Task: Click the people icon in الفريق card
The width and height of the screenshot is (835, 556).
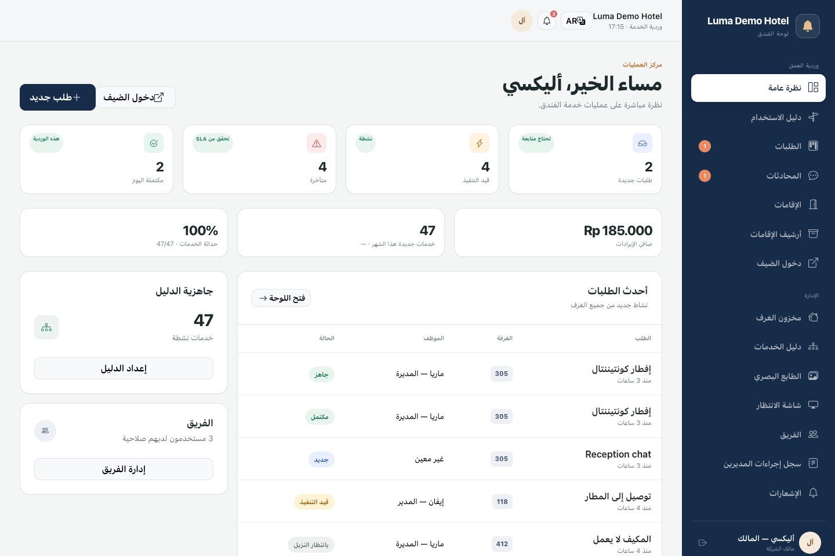Action: pos(45,431)
